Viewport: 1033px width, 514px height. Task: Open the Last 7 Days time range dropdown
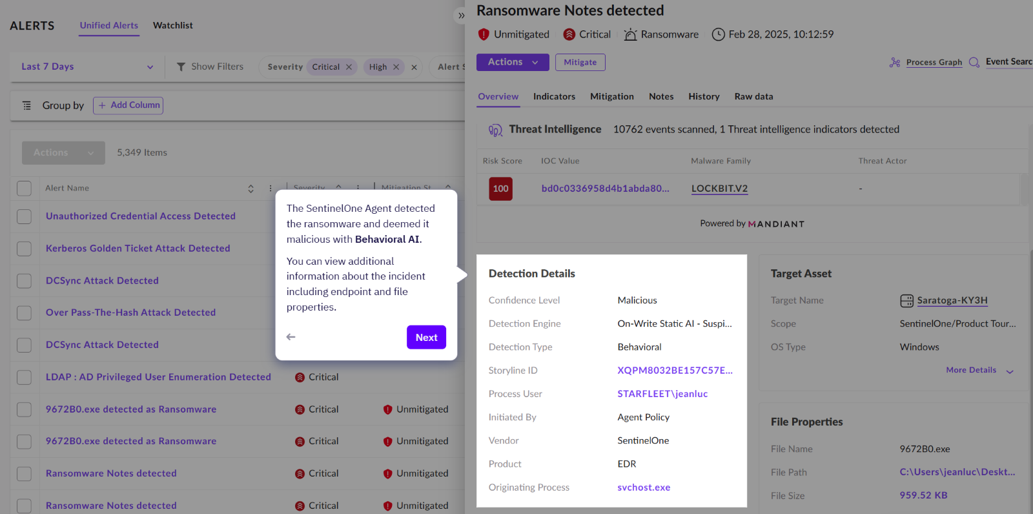87,67
